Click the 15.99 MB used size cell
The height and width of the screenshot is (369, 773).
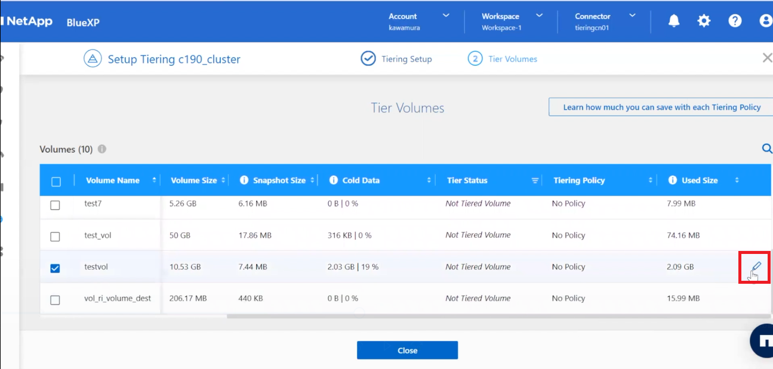pyautogui.click(x=683, y=298)
